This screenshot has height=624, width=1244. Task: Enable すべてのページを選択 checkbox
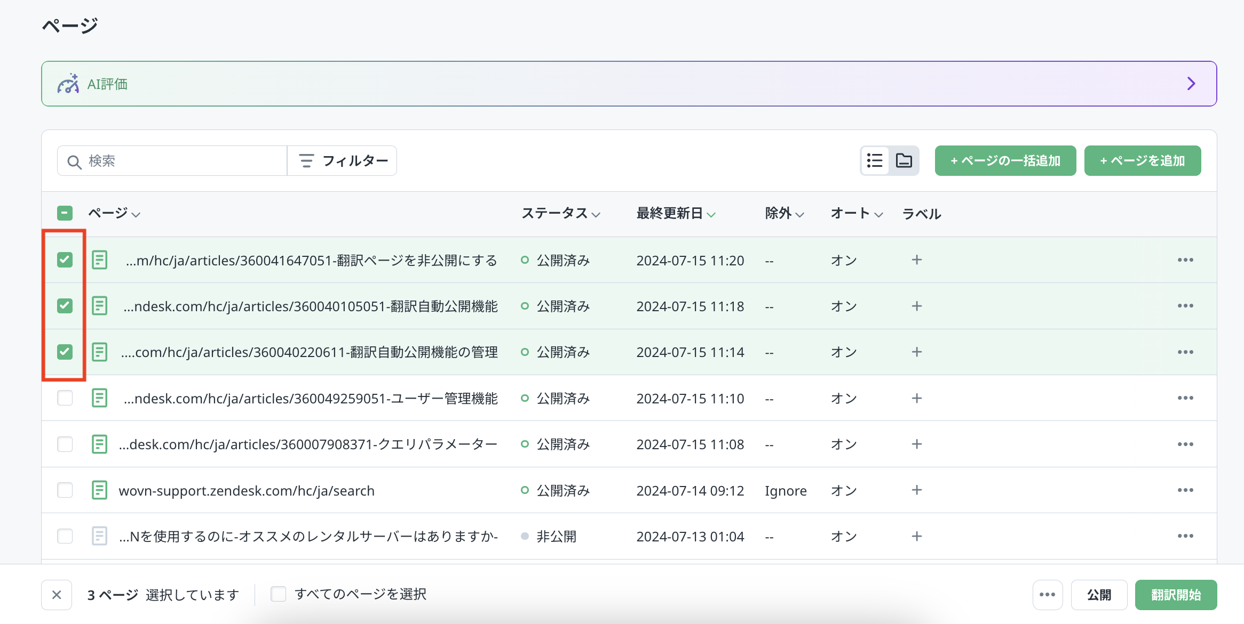click(278, 594)
